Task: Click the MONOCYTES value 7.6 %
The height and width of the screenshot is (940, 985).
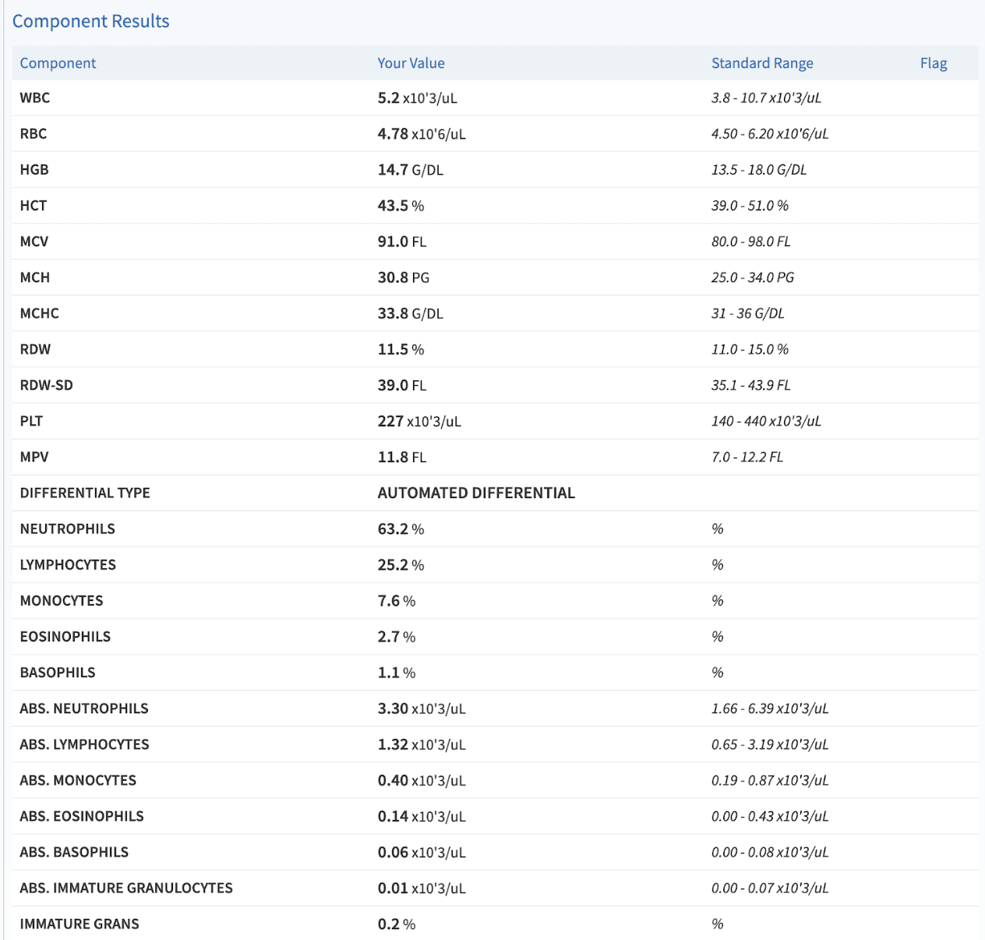Action: [397, 600]
